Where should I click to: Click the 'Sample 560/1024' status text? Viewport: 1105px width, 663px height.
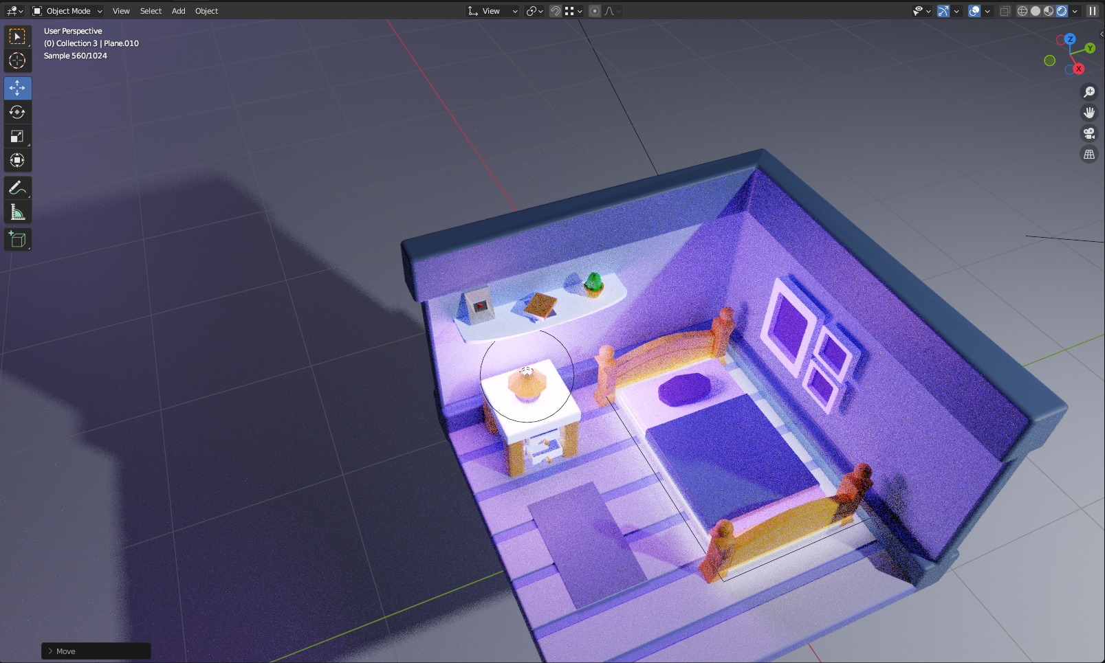(x=76, y=56)
